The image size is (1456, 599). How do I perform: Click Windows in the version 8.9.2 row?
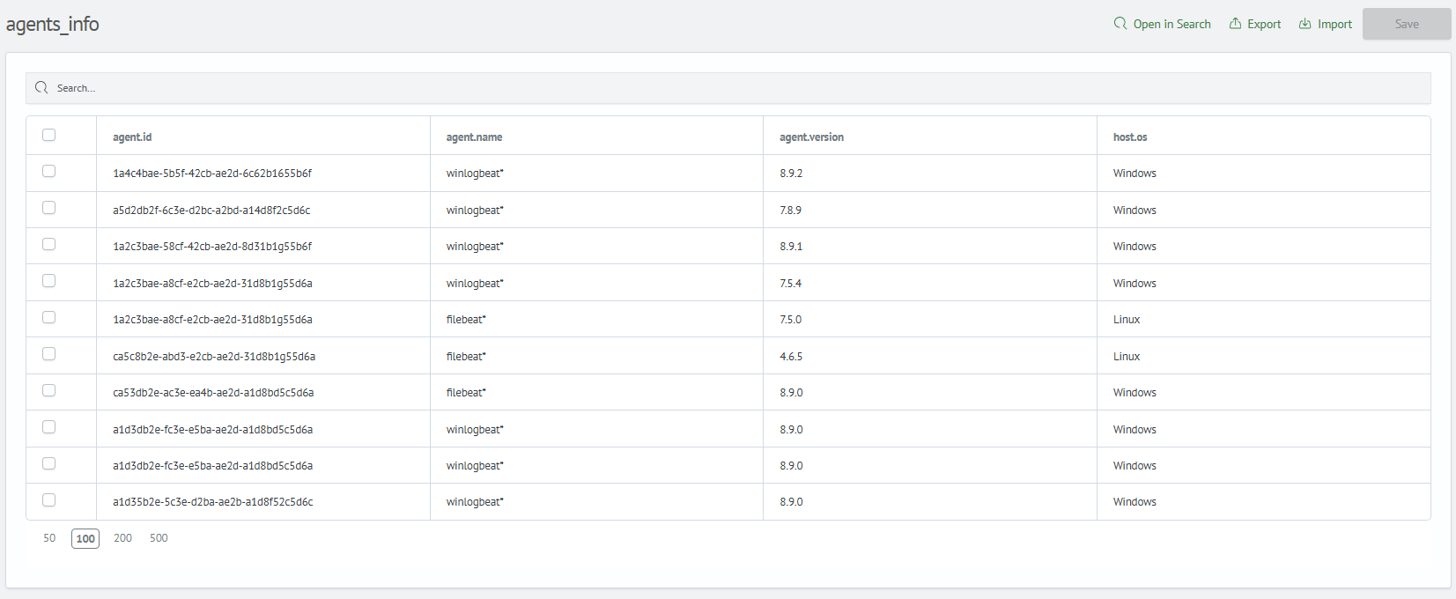[1134, 174]
